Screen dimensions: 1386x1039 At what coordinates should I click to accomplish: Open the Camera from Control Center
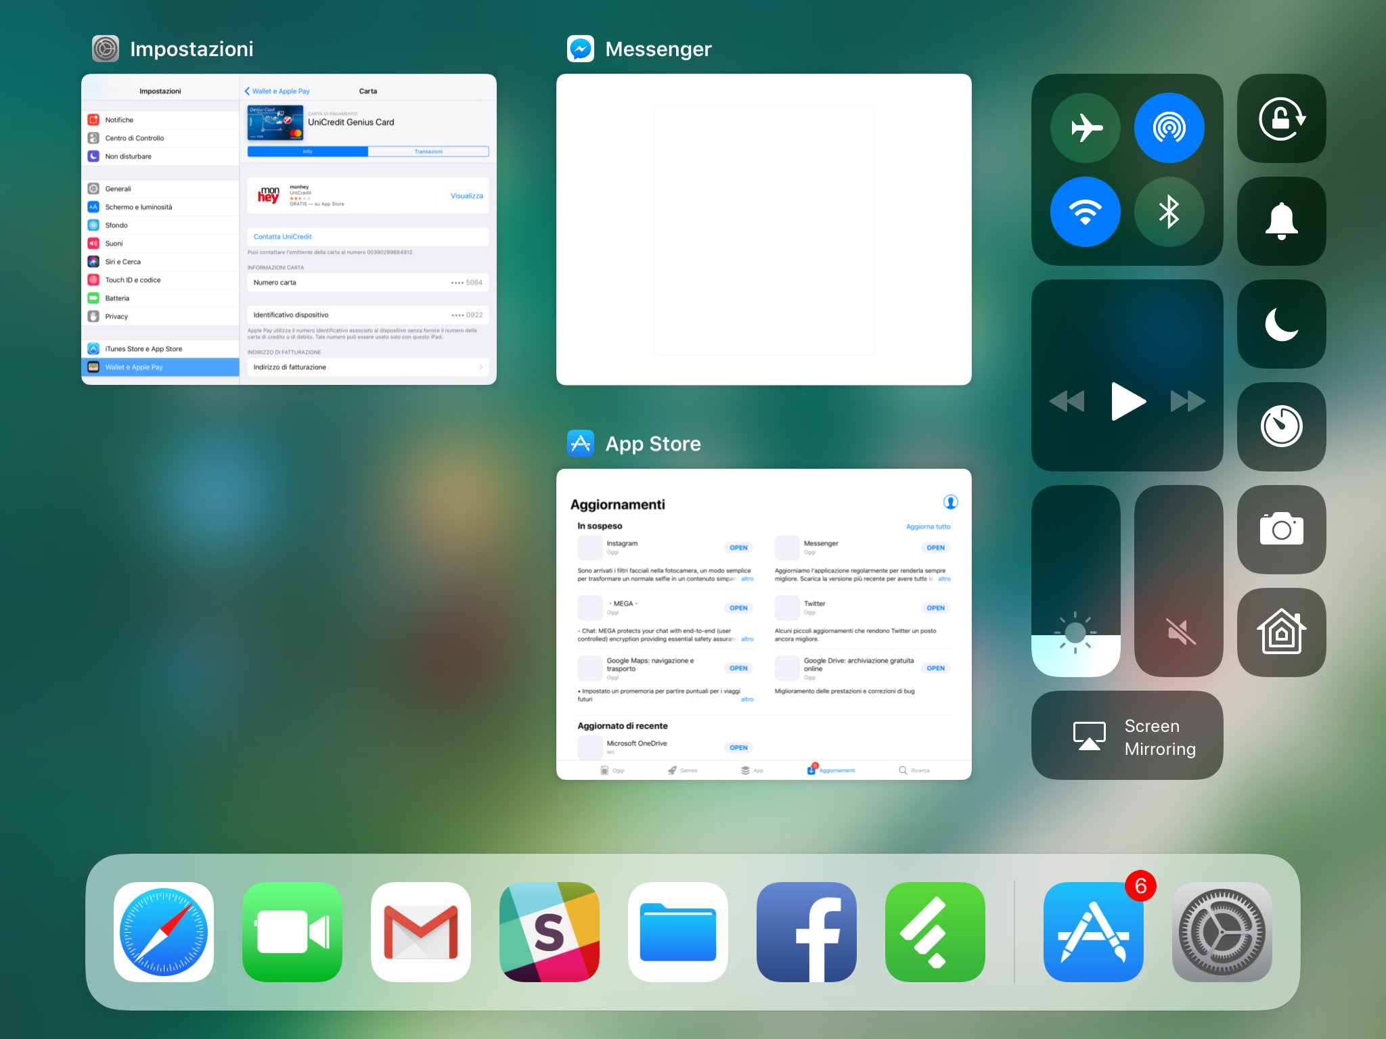click(x=1281, y=529)
